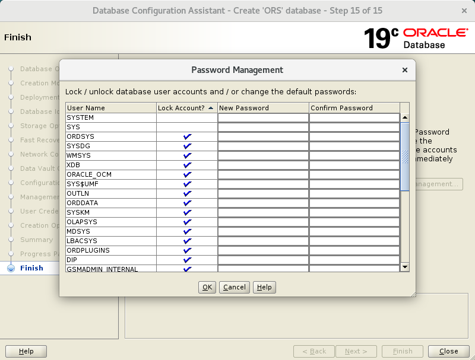
Task: Open Help at bottom left of assistant
Action: [26, 351]
